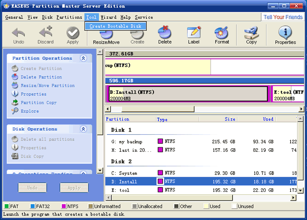Sort by the Size column header

[x=218, y=119]
